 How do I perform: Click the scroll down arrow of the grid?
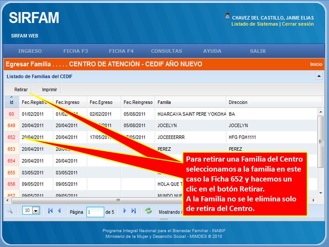coord(321,193)
